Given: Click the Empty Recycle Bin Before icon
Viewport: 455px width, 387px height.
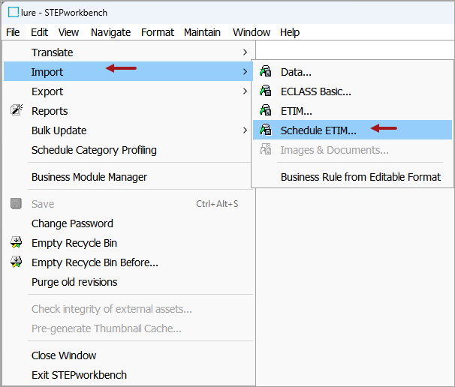Looking at the screenshot, I should point(16,262).
